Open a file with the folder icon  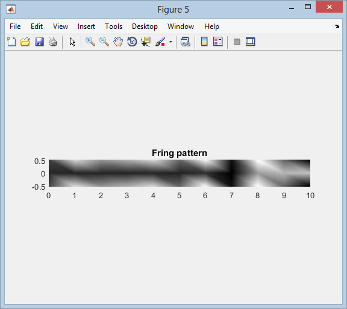pos(25,42)
